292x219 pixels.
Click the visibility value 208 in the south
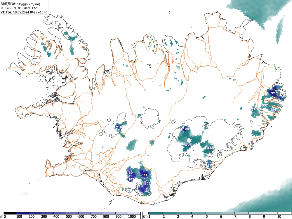click(x=147, y=183)
